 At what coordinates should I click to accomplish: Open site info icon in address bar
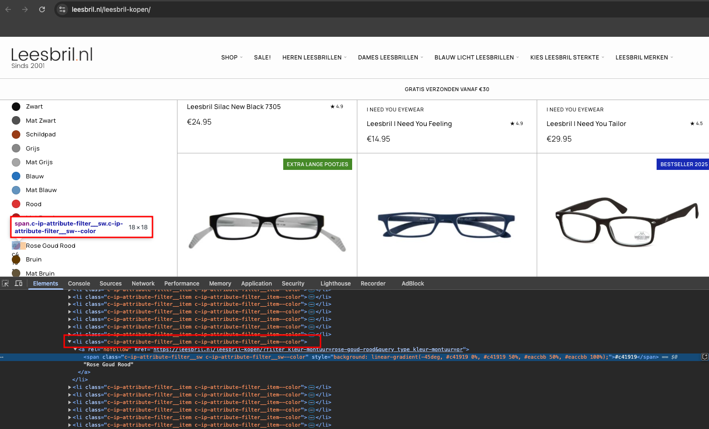click(62, 9)
